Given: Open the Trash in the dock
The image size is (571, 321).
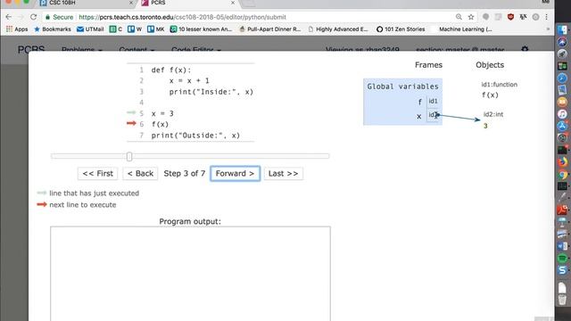Looking at the screenshot, I should pos(562,300).
